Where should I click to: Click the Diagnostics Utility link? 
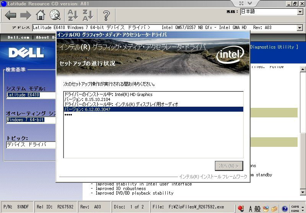point(274,47)
